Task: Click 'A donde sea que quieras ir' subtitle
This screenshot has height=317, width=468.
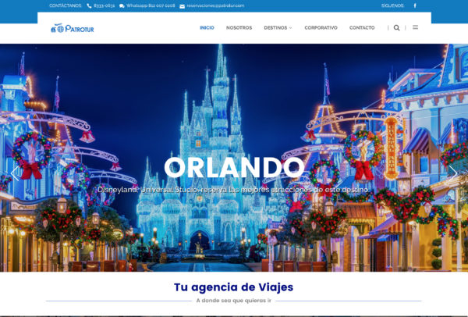Action: [x=234, y=301]
